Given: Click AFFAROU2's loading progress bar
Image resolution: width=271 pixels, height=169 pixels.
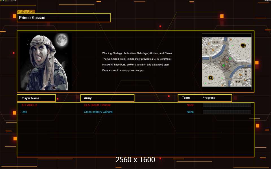Looking at the screenshot, I should coord(227,105).
